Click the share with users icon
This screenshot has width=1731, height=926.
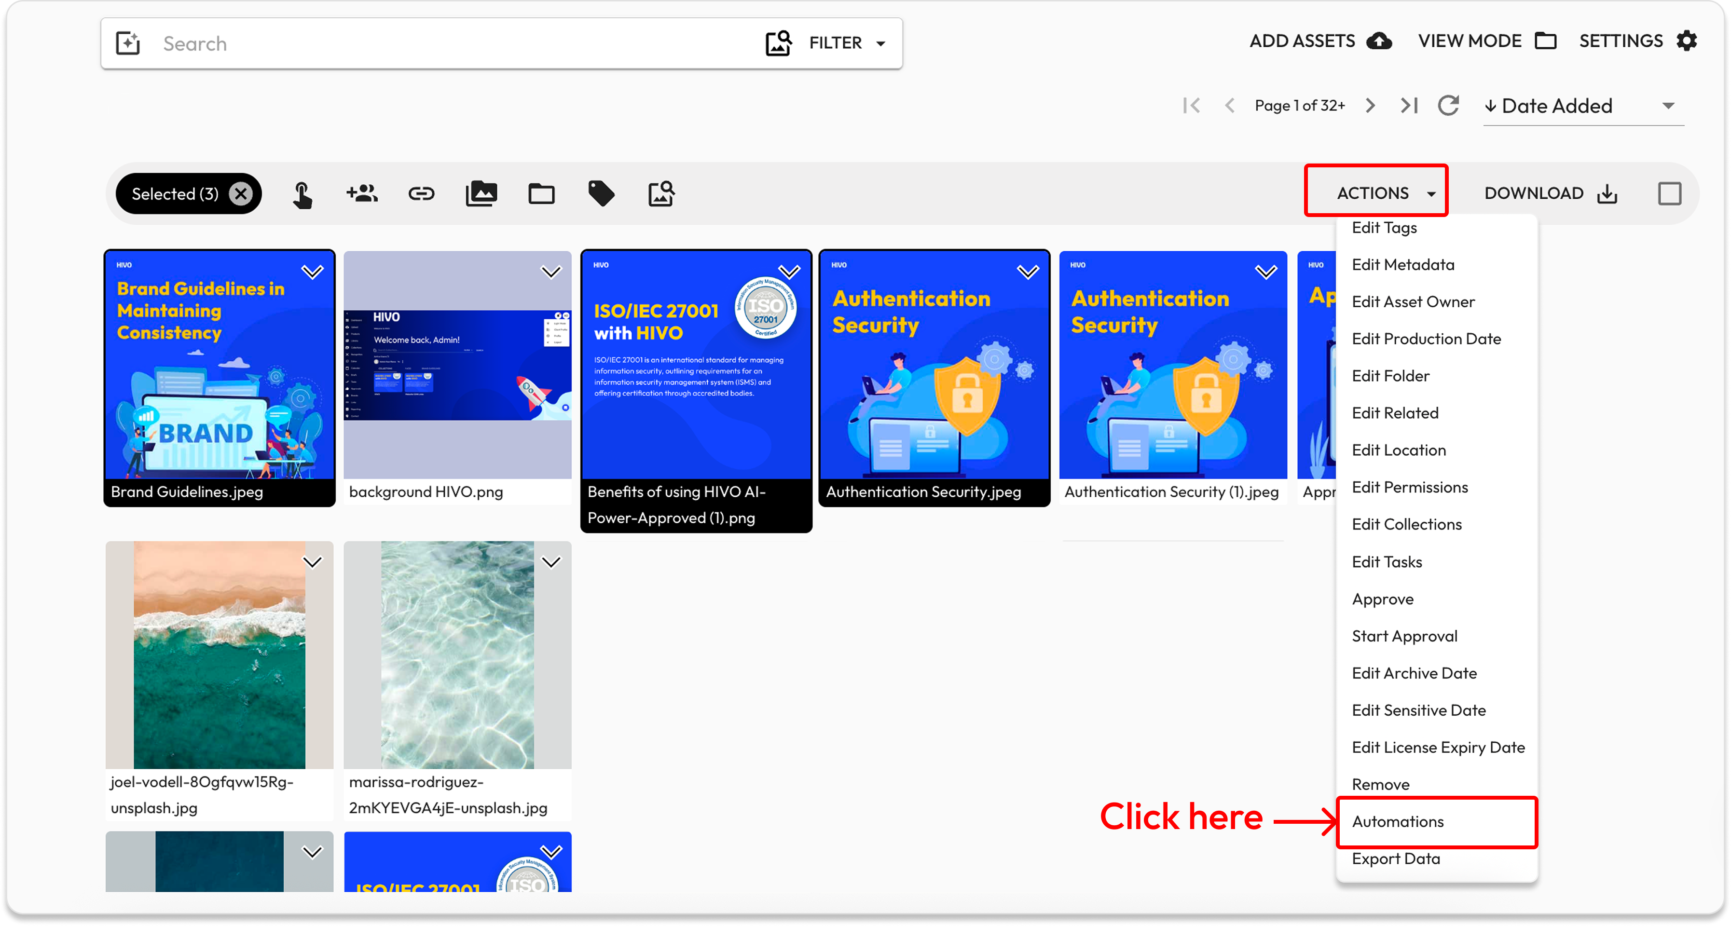[361, 194]
